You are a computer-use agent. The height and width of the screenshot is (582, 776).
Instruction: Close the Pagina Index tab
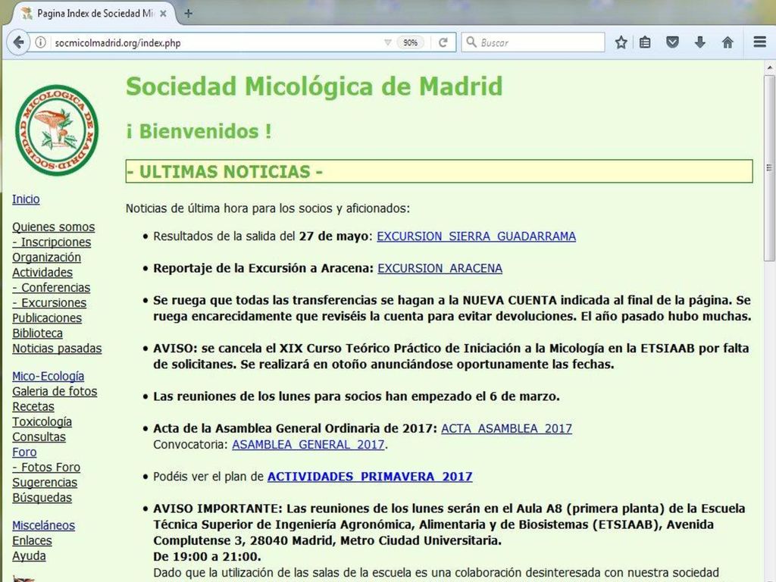click(x=163, y=14)
